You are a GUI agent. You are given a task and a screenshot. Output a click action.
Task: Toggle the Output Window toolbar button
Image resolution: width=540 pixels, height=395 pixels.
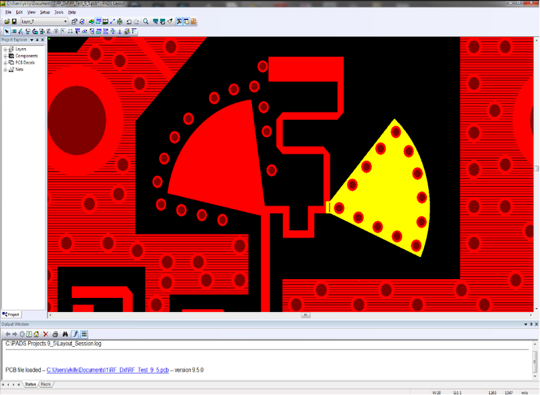click(x=180, y=21)
